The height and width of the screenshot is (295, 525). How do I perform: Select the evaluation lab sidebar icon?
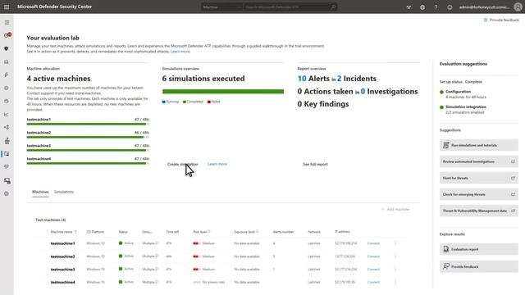pos(7,154)
